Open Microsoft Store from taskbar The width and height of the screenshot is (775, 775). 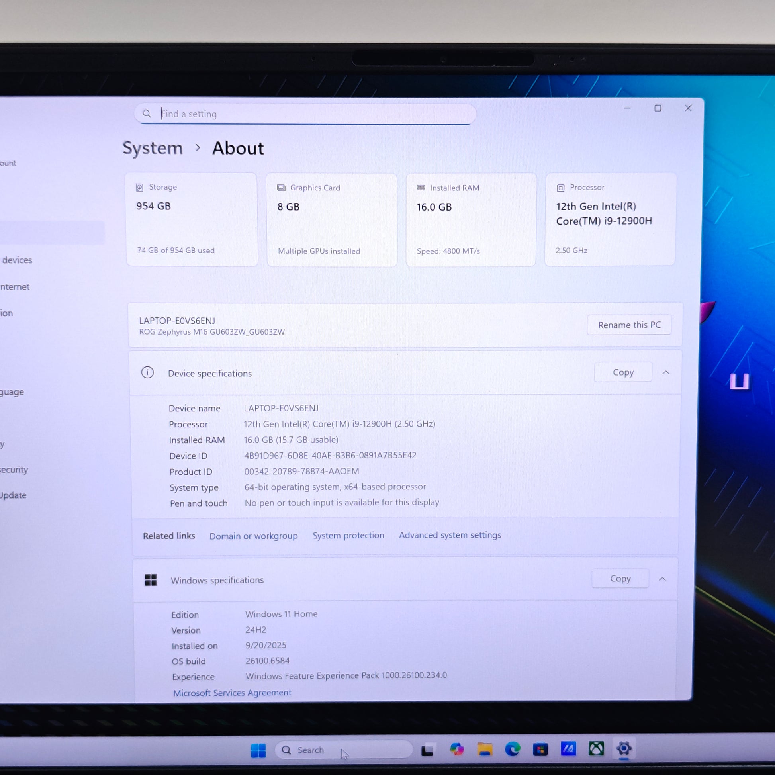540,749
